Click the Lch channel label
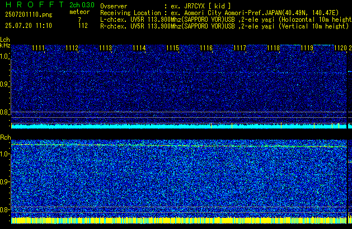 pos(5,40)
